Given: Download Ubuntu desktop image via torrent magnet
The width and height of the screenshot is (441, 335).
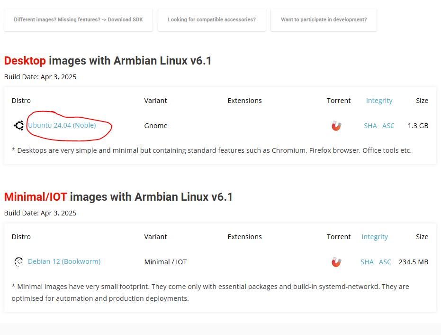Looking at the screenshot, I should tap(336, 126).
